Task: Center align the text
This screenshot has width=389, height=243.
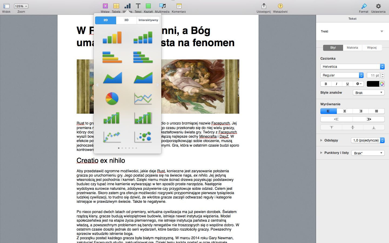Action: pos(344,111)
